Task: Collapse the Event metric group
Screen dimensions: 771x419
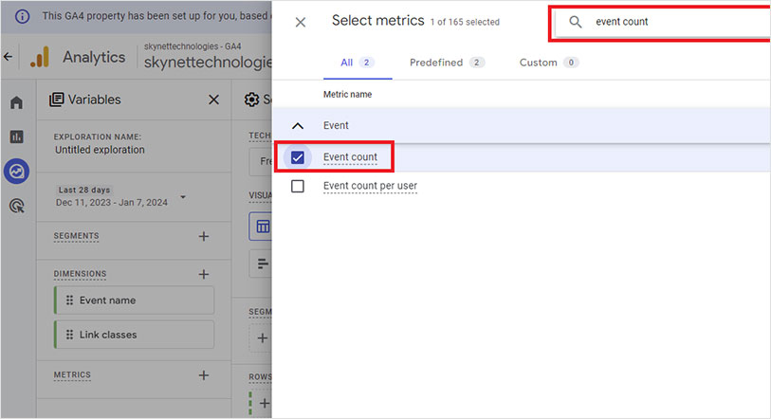Action: coord(298,125)
